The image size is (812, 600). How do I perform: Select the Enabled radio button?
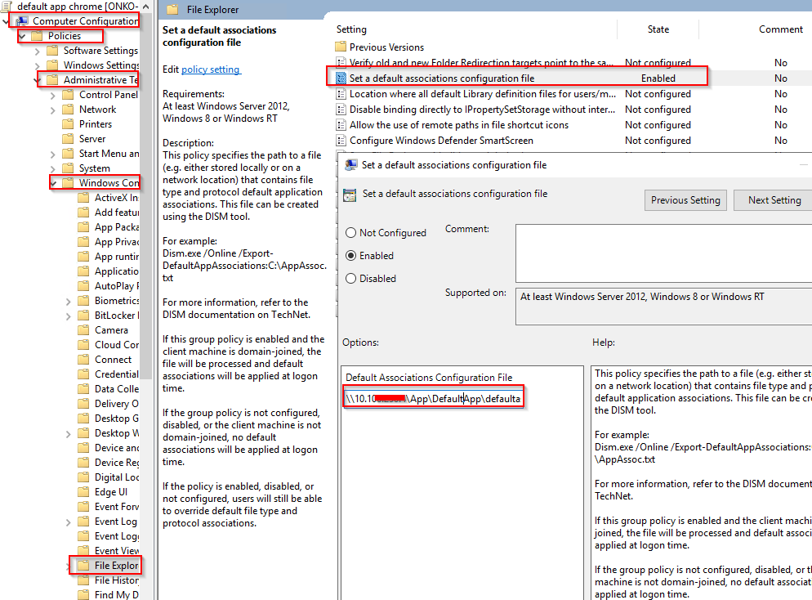coord(350,255)
